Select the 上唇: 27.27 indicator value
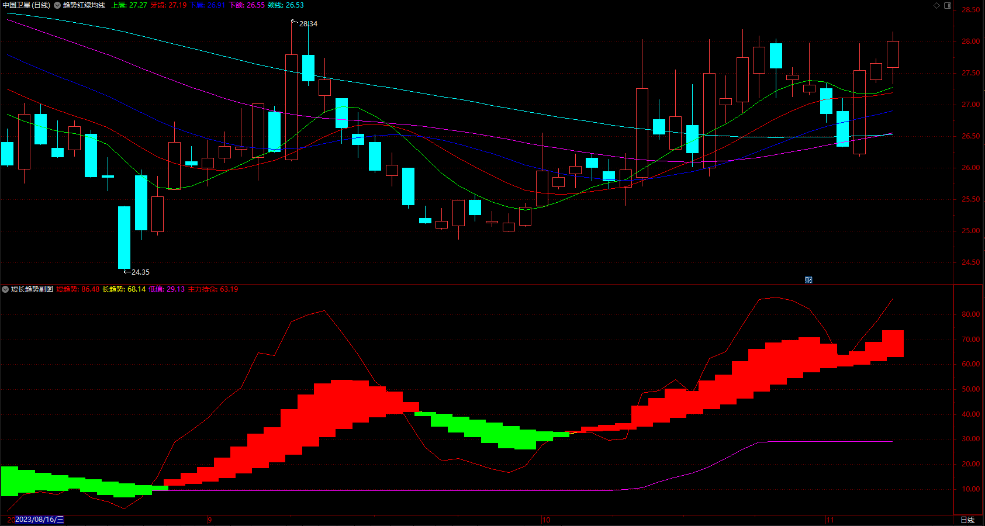This screenshot has width=985, height=526. 129,5
